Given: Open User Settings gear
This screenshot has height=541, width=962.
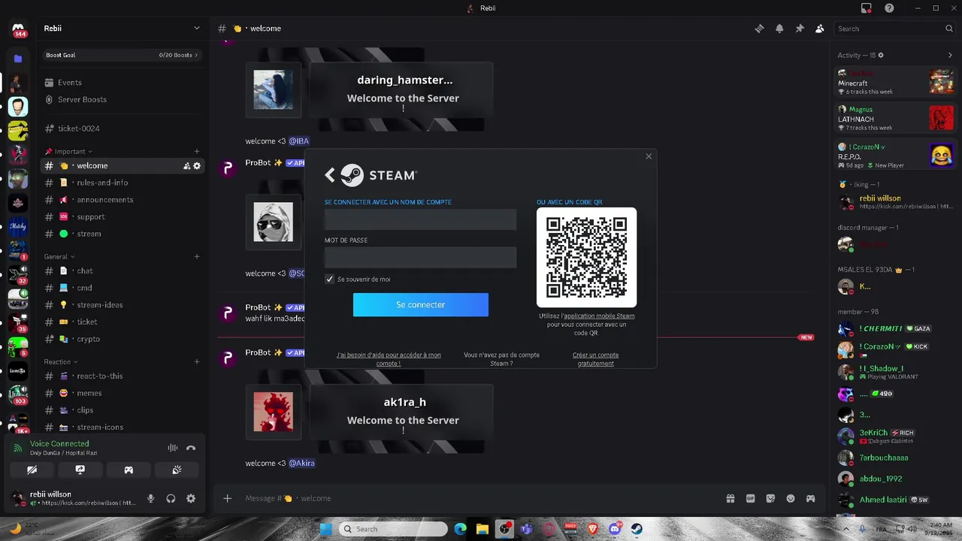Looking at the screenshot, I should tap(191, 498).
